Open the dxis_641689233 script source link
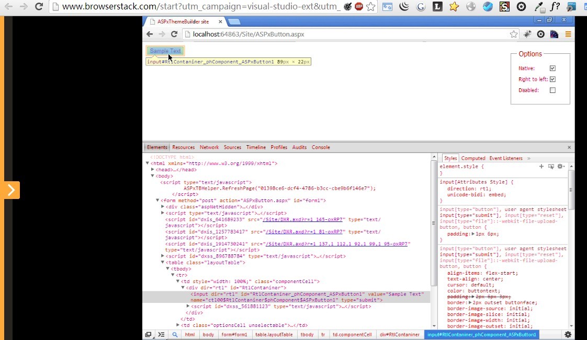 click(302, 219)
